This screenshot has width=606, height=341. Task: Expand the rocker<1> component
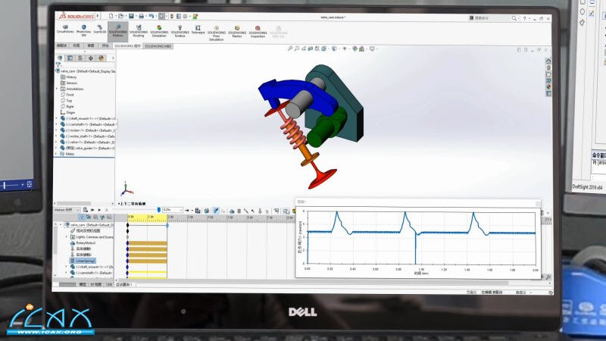click(x=57, y=130)
